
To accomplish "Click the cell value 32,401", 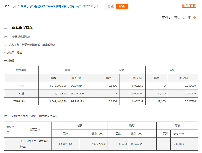I will 113,101.
